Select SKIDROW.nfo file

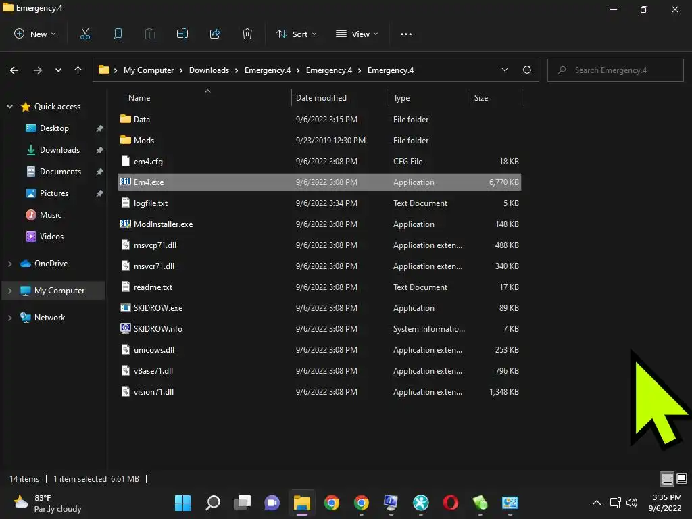click(x=320, y=329)
